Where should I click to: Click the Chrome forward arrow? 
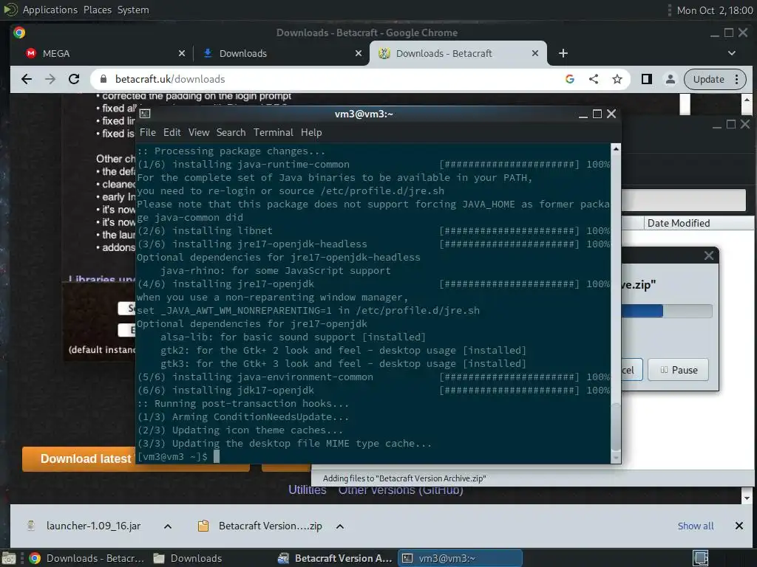[50, 79]
